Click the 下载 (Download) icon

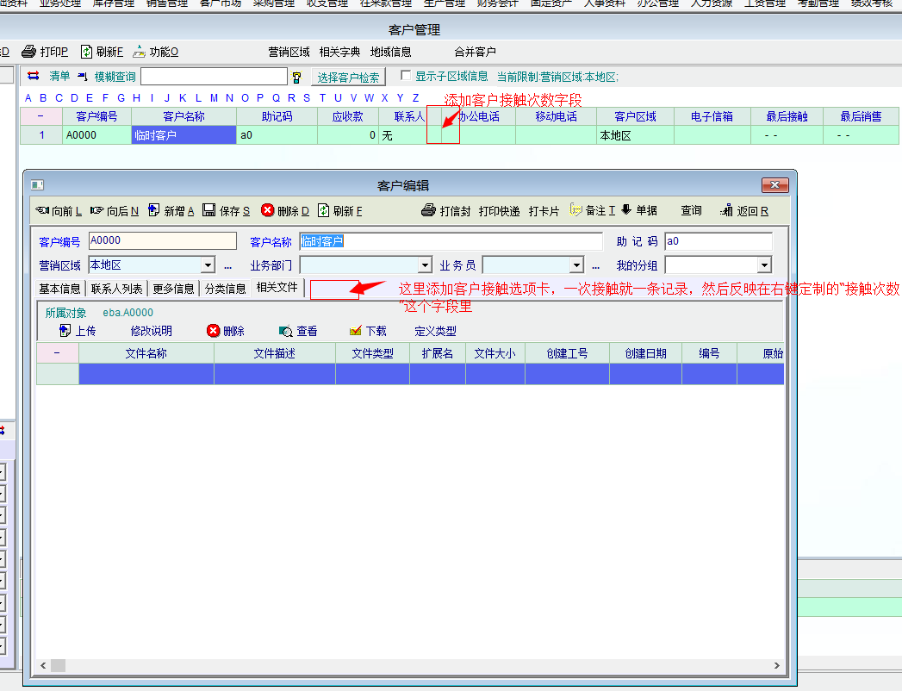click(356, 331)
